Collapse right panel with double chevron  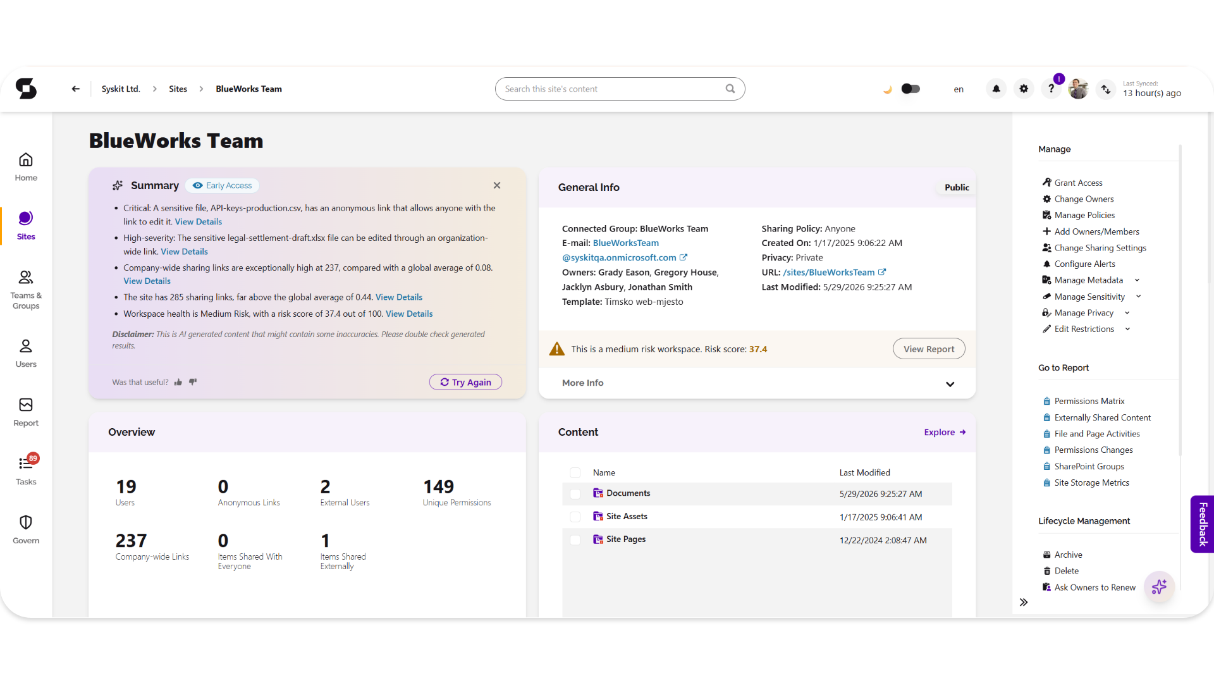coord(1024,602)
